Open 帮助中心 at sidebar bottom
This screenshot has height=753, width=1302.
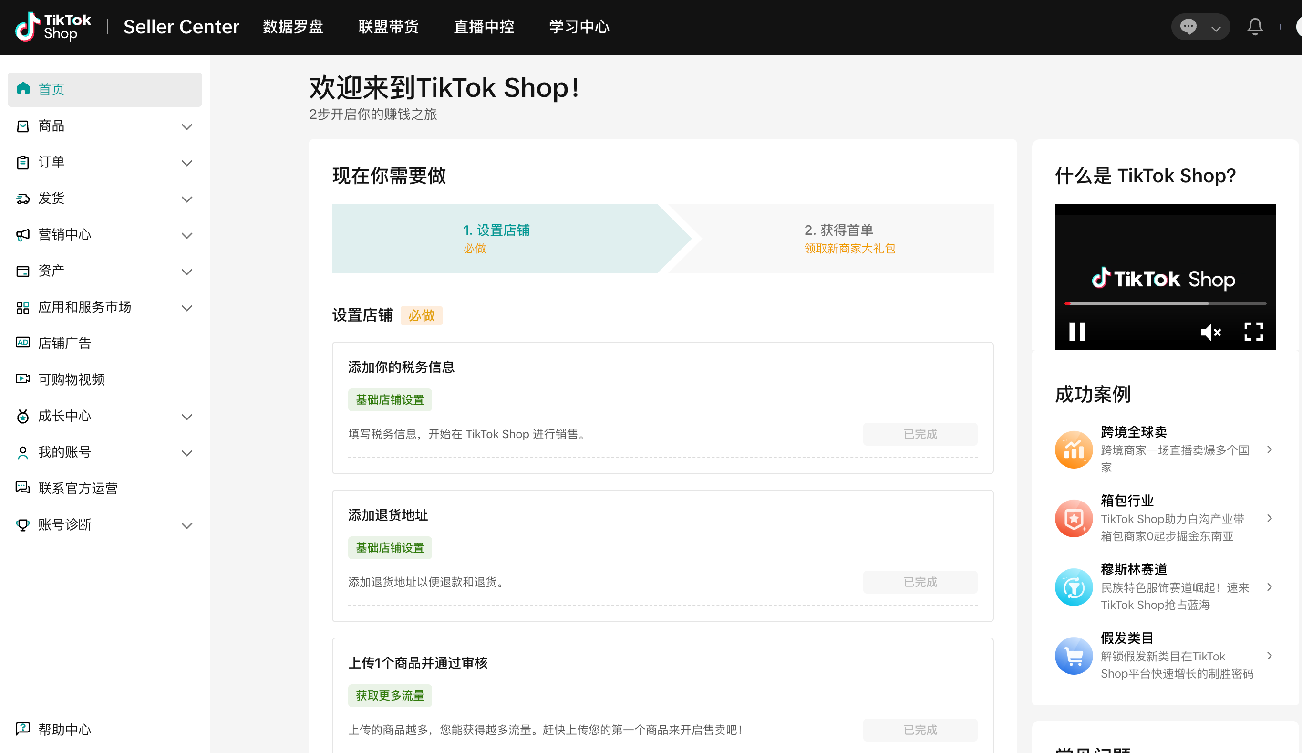coord(64,729)
